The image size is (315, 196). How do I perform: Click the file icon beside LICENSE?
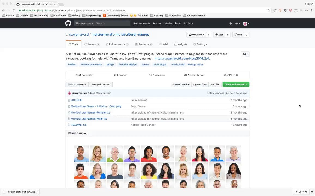coord(69,100)
